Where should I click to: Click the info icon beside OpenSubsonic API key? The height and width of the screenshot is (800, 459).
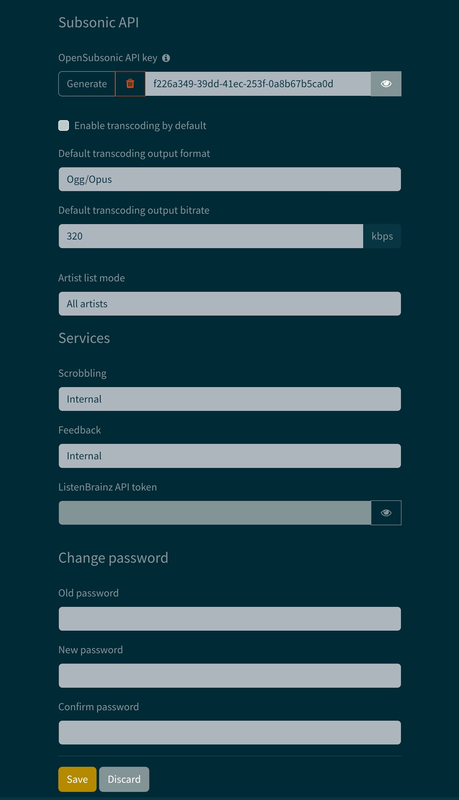click(x=166, y=58)
